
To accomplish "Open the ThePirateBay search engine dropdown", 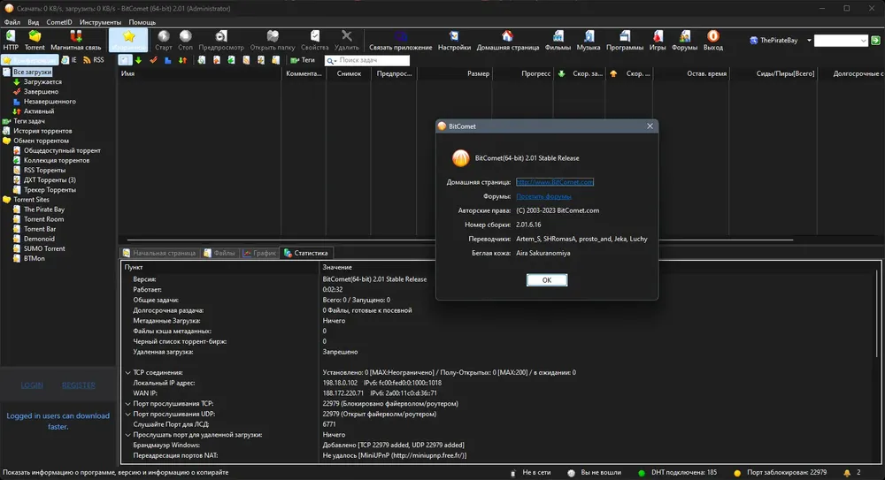I will pos(809,40).
